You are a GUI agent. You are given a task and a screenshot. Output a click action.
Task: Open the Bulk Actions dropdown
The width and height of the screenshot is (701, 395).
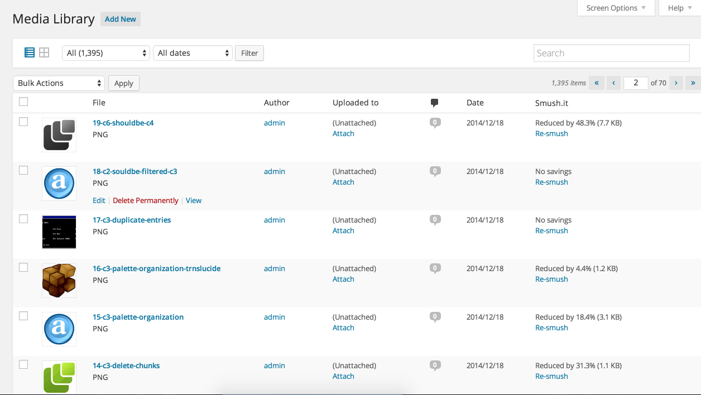(x=59, y=83)
